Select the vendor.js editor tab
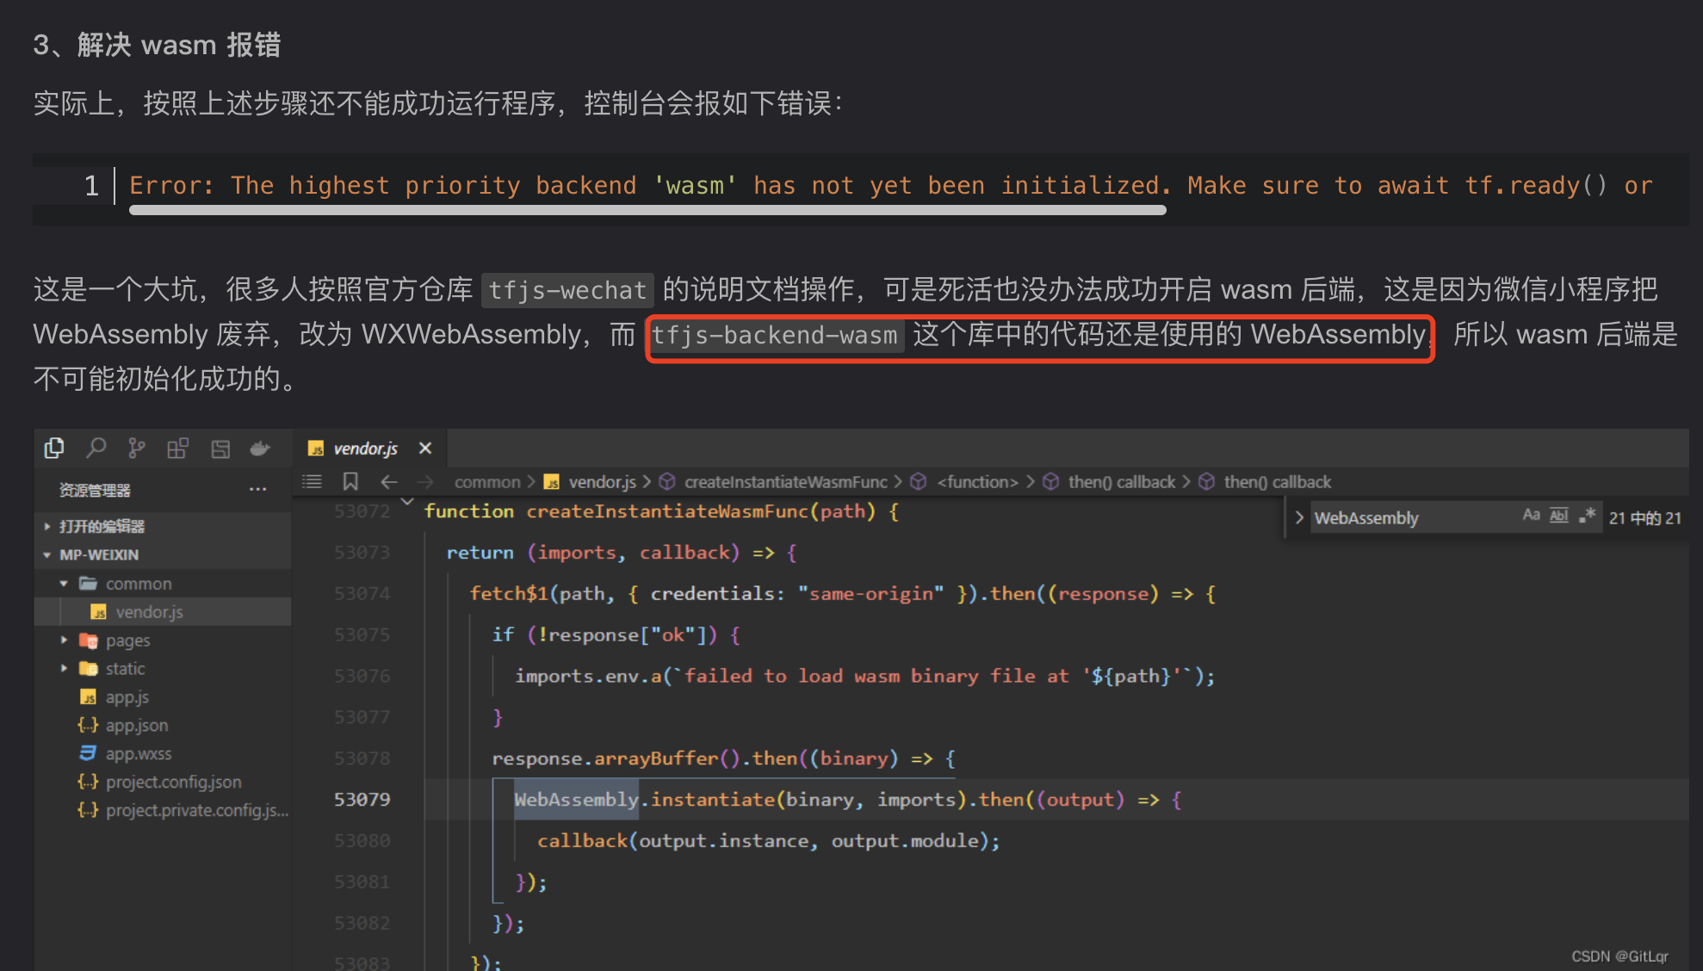This screenshot has height=971, width=1703. tap(365, 448)
